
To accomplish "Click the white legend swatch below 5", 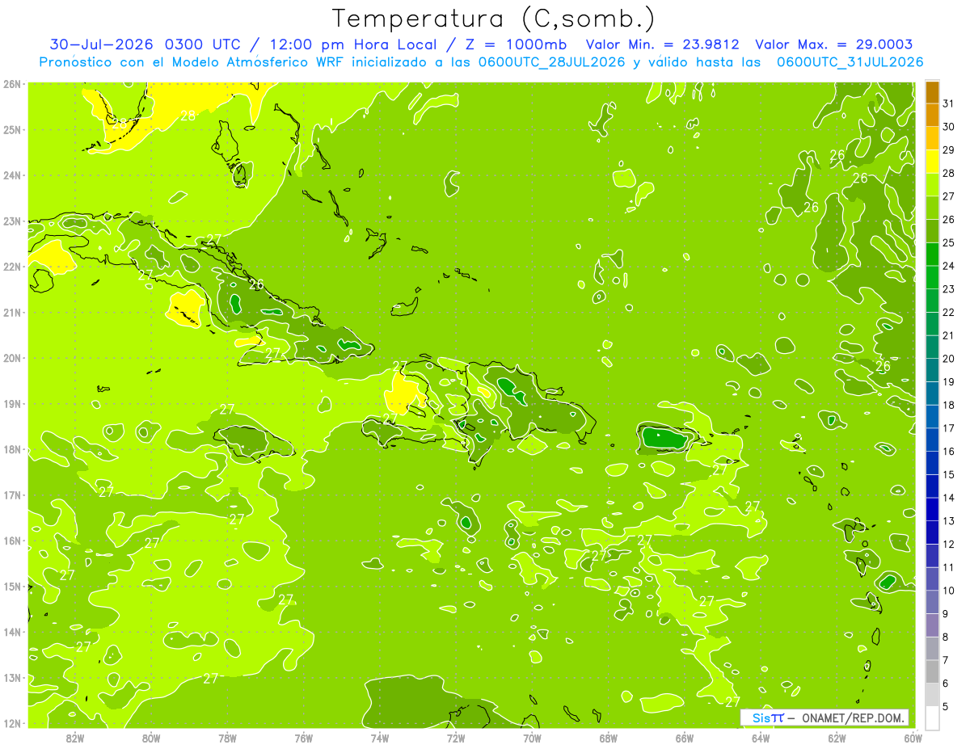I will 932,717.
